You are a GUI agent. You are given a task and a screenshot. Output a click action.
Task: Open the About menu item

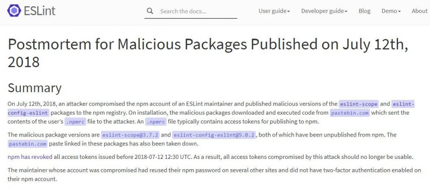pos(420,11)
